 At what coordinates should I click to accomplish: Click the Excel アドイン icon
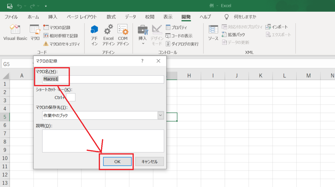tap(108, 35)
